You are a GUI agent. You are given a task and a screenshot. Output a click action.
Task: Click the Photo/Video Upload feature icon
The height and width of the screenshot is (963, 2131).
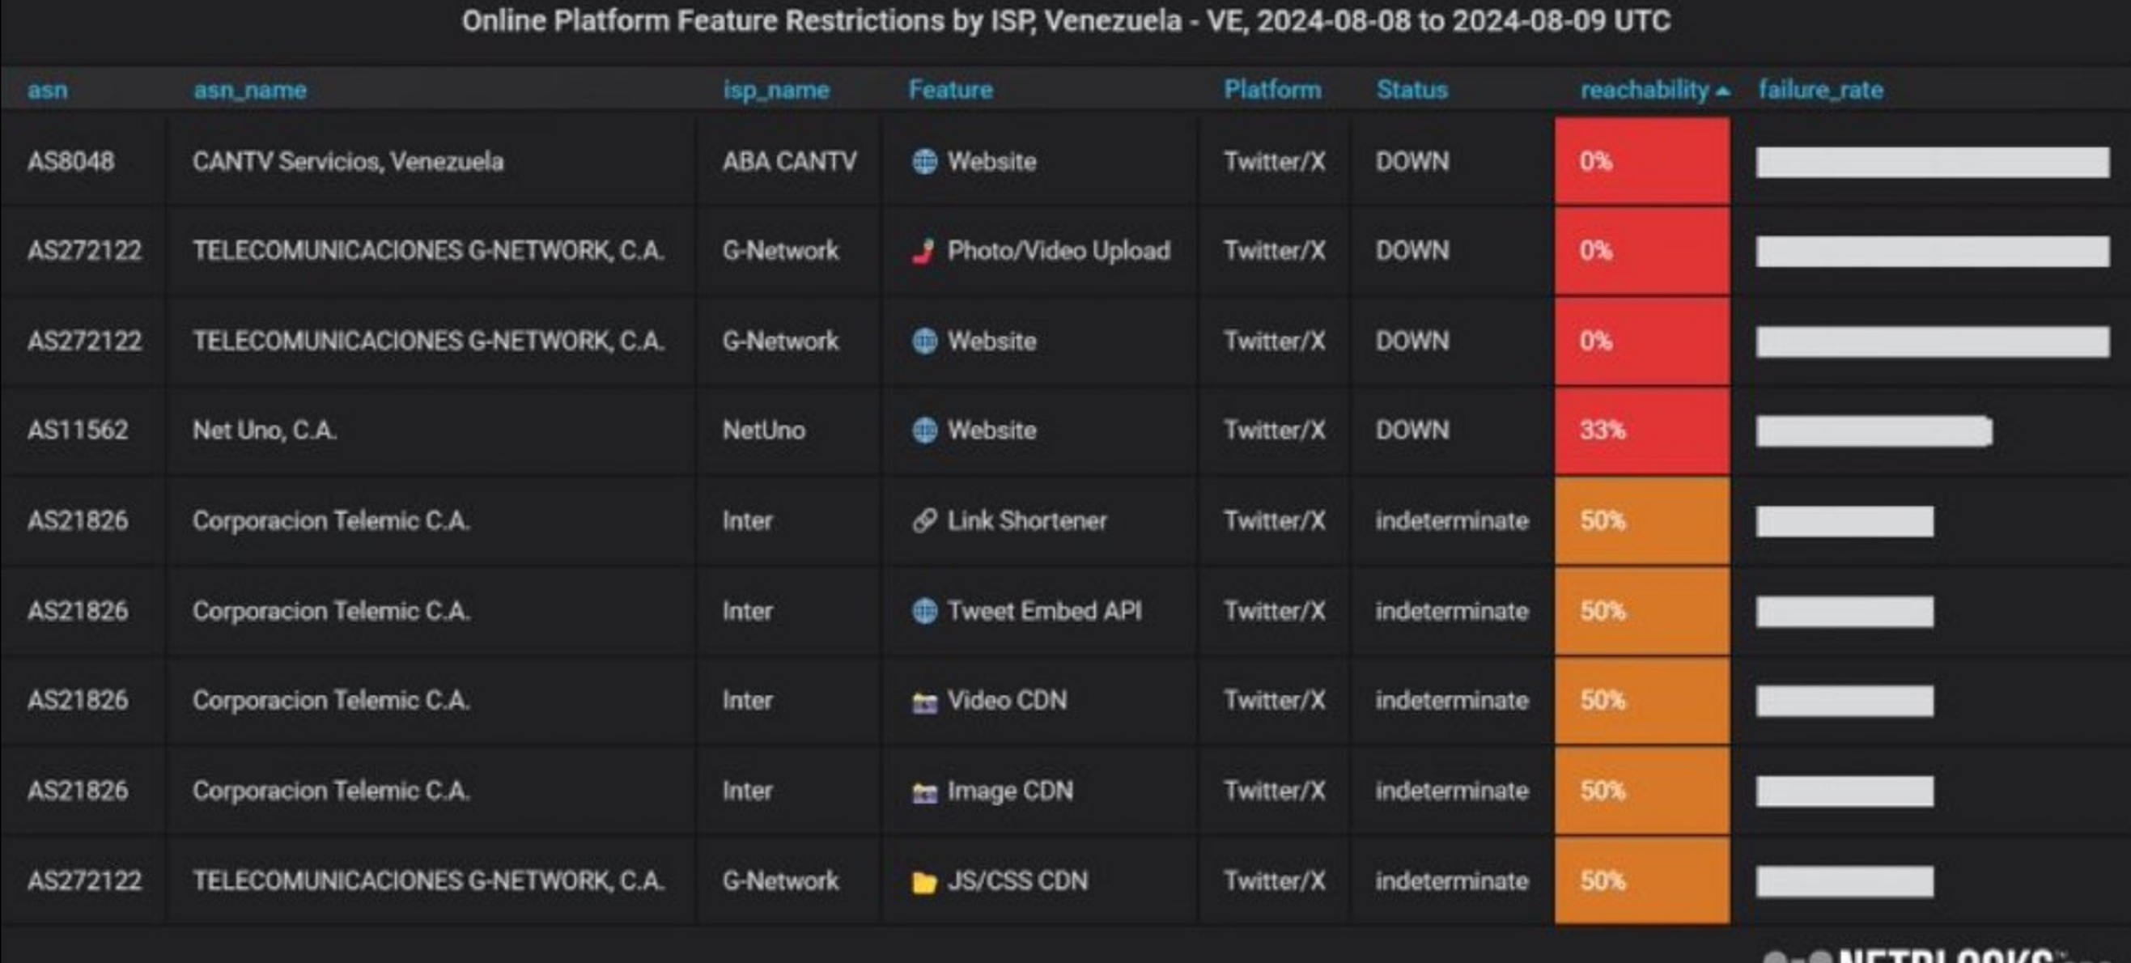pos(924,251)
